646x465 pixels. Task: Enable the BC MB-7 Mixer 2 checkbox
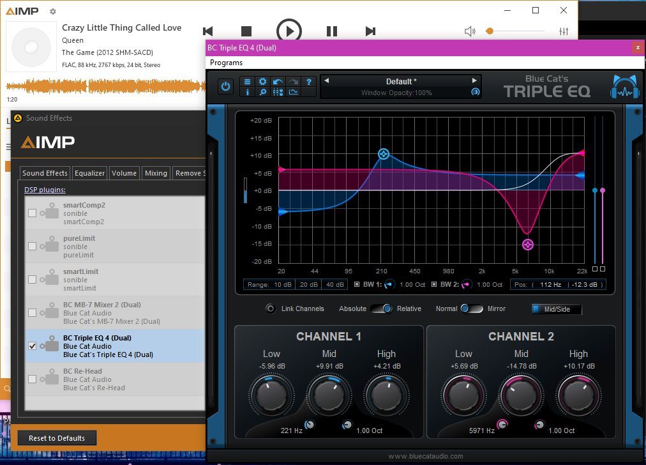point(32,313)
